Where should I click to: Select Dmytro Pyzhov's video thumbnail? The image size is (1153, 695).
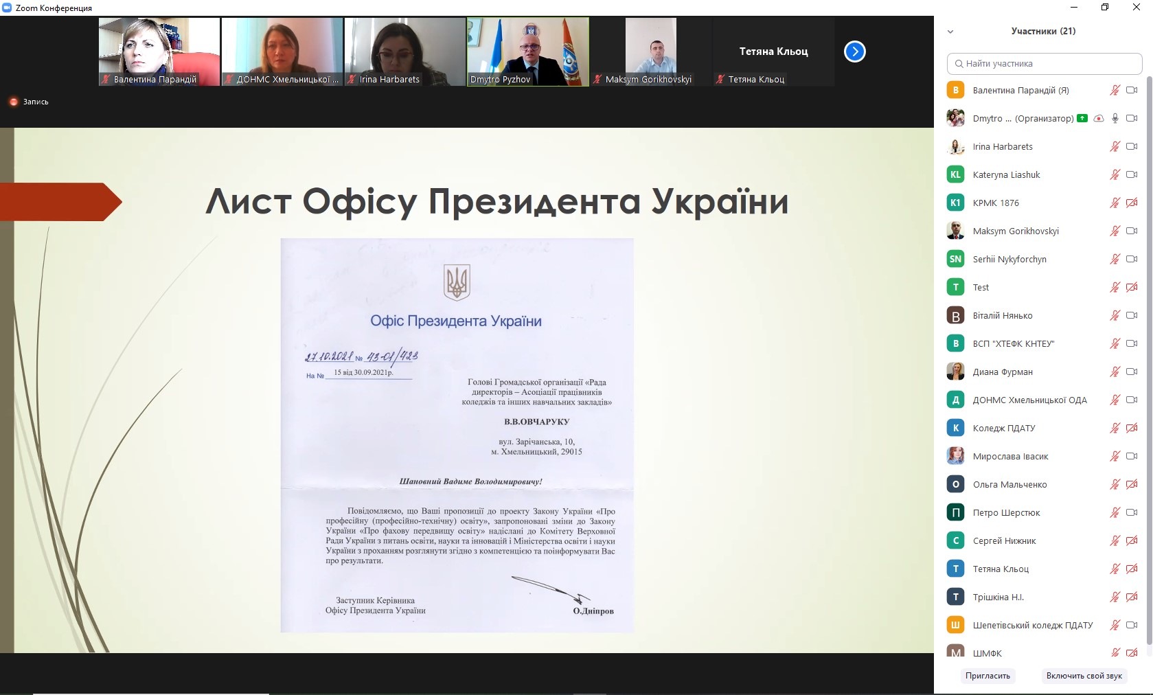point(527,52)
